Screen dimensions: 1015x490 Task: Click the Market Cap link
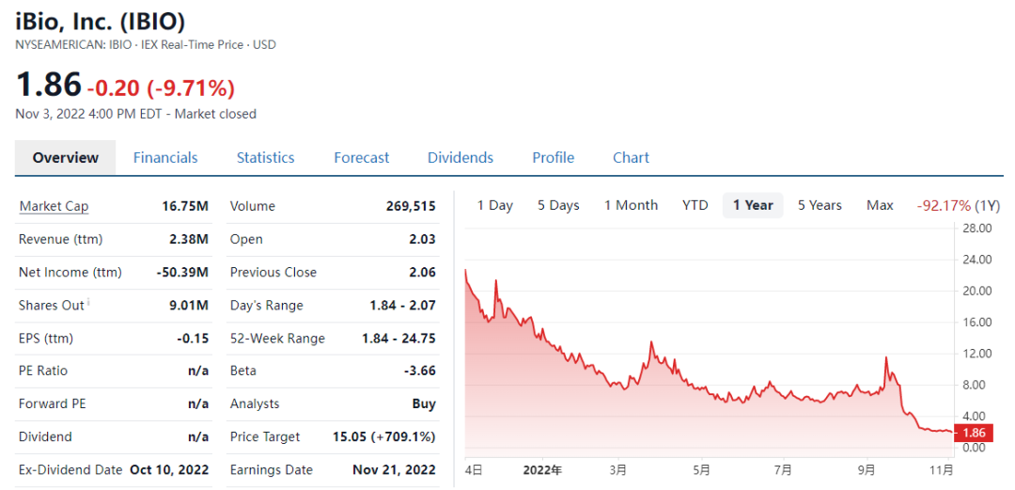pyautogui.click(x=54, y=206)
